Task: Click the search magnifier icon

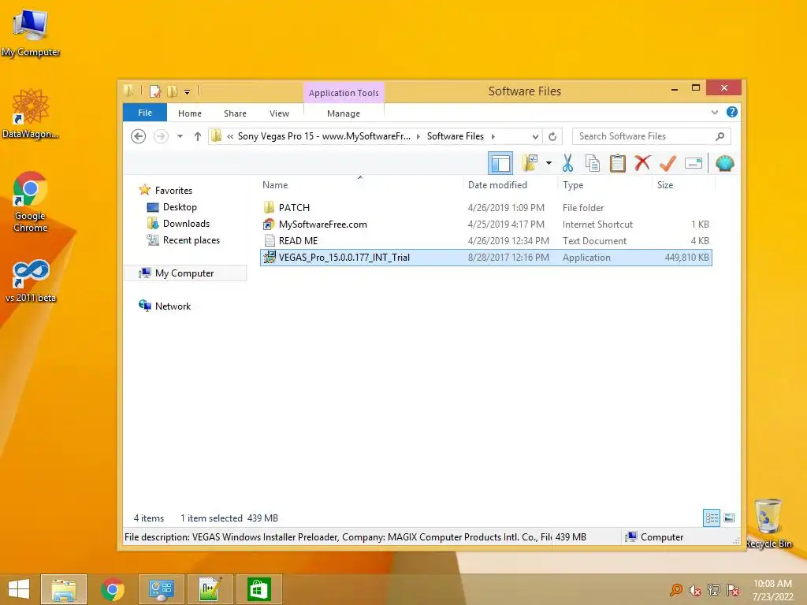Action: (720, 136)
